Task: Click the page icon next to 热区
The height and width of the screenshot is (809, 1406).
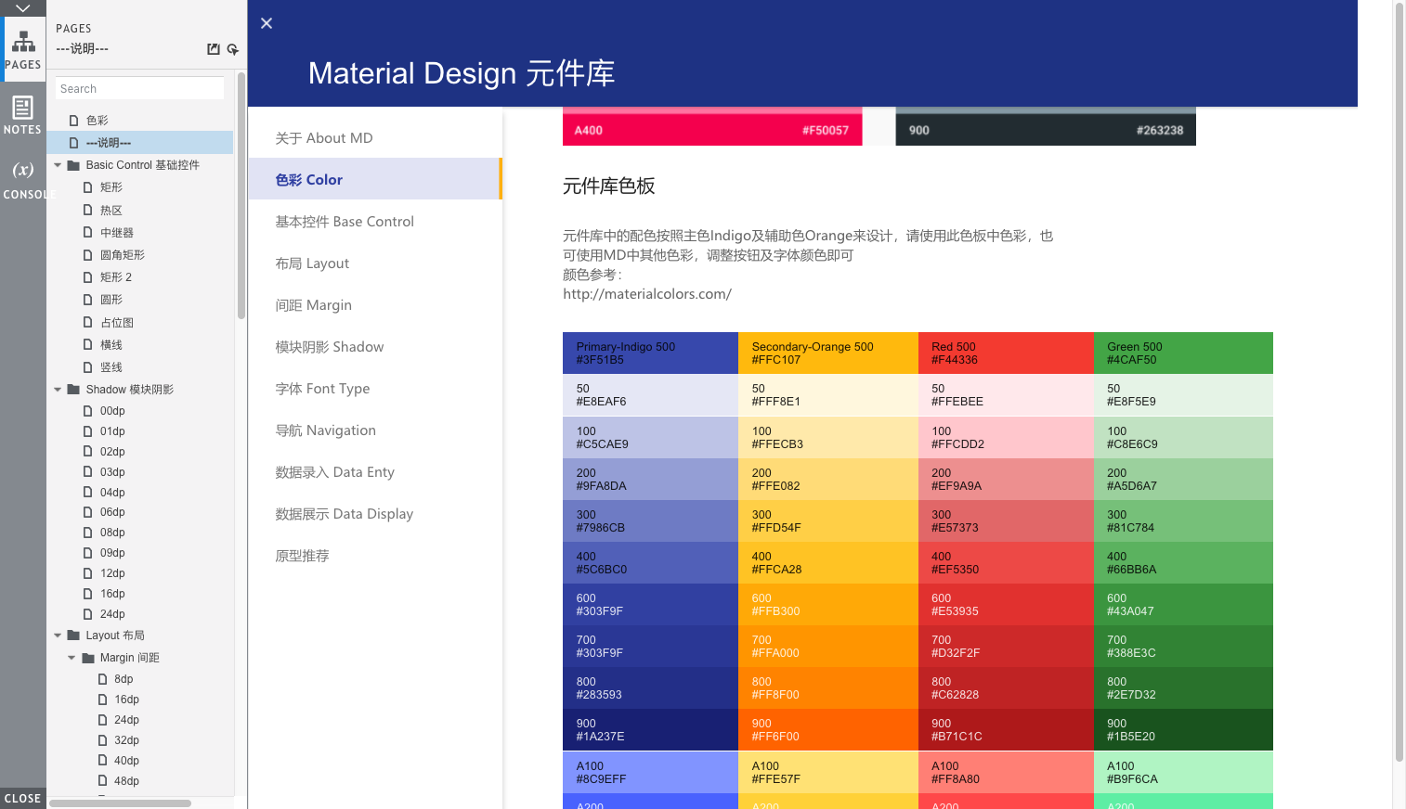Action: click(x=88, y=211)
